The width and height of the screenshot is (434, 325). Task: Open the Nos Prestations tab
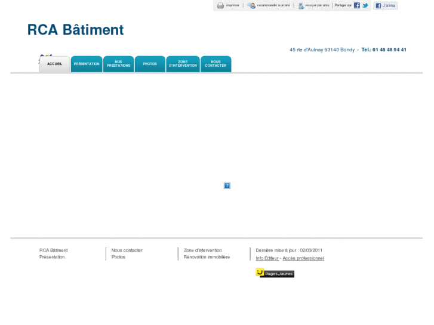[x=118, y=64]
